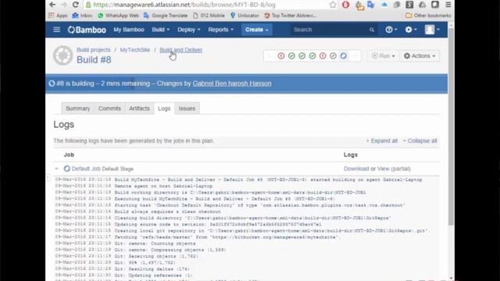The width and height of the screenshot is (500, 281).
Task: Click the browser forward arrow
Action: coord(64,5)
